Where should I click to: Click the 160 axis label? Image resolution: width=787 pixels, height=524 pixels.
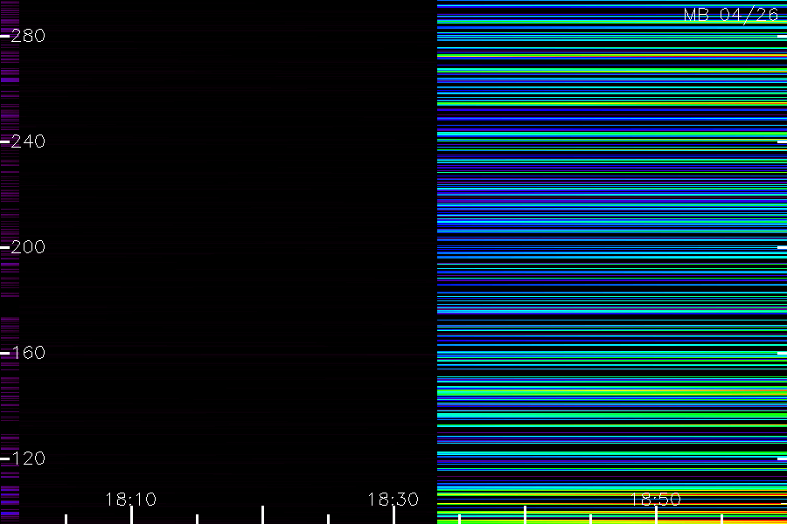28,353
